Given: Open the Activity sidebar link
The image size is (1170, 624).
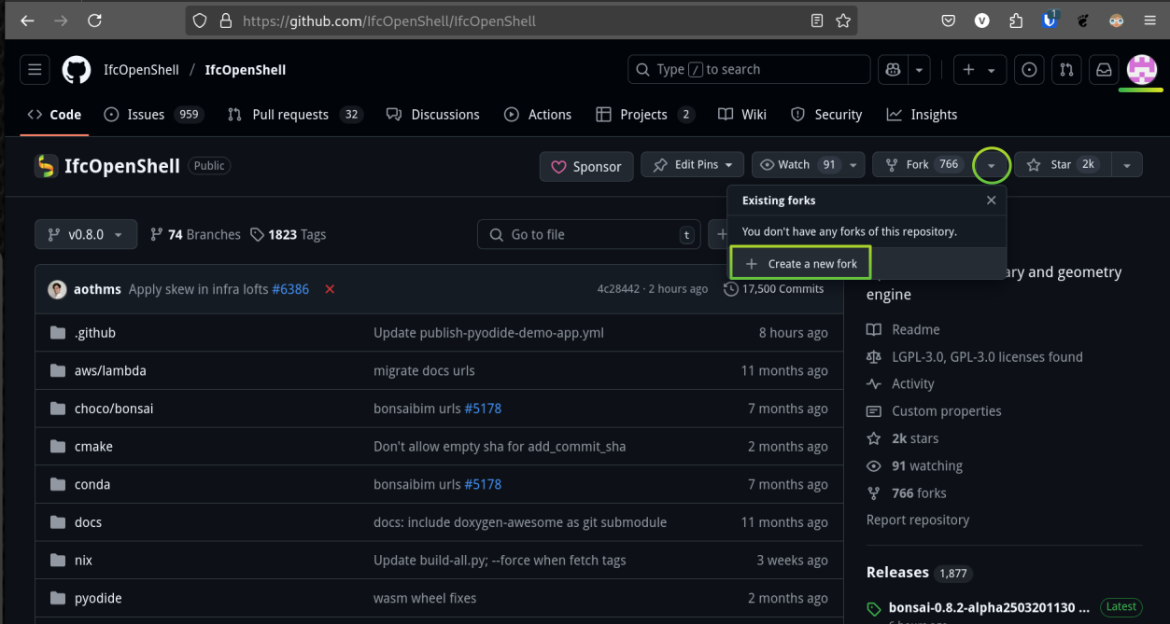Looking at the screenshot, I should pyautogui.click(x=901, y=384).
